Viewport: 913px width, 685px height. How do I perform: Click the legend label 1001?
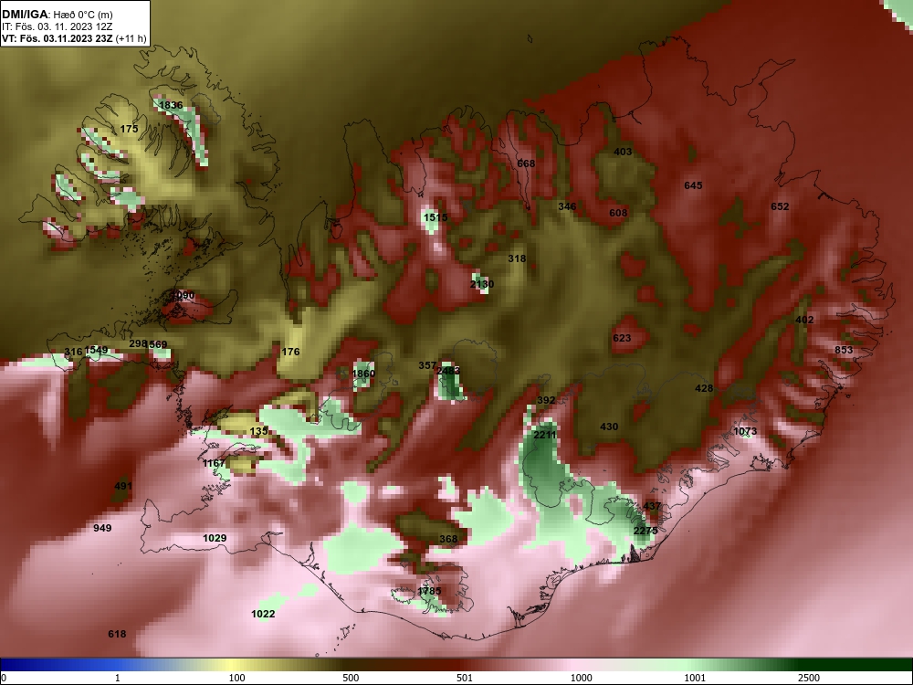pyautogui.click(x=695, y=678)
